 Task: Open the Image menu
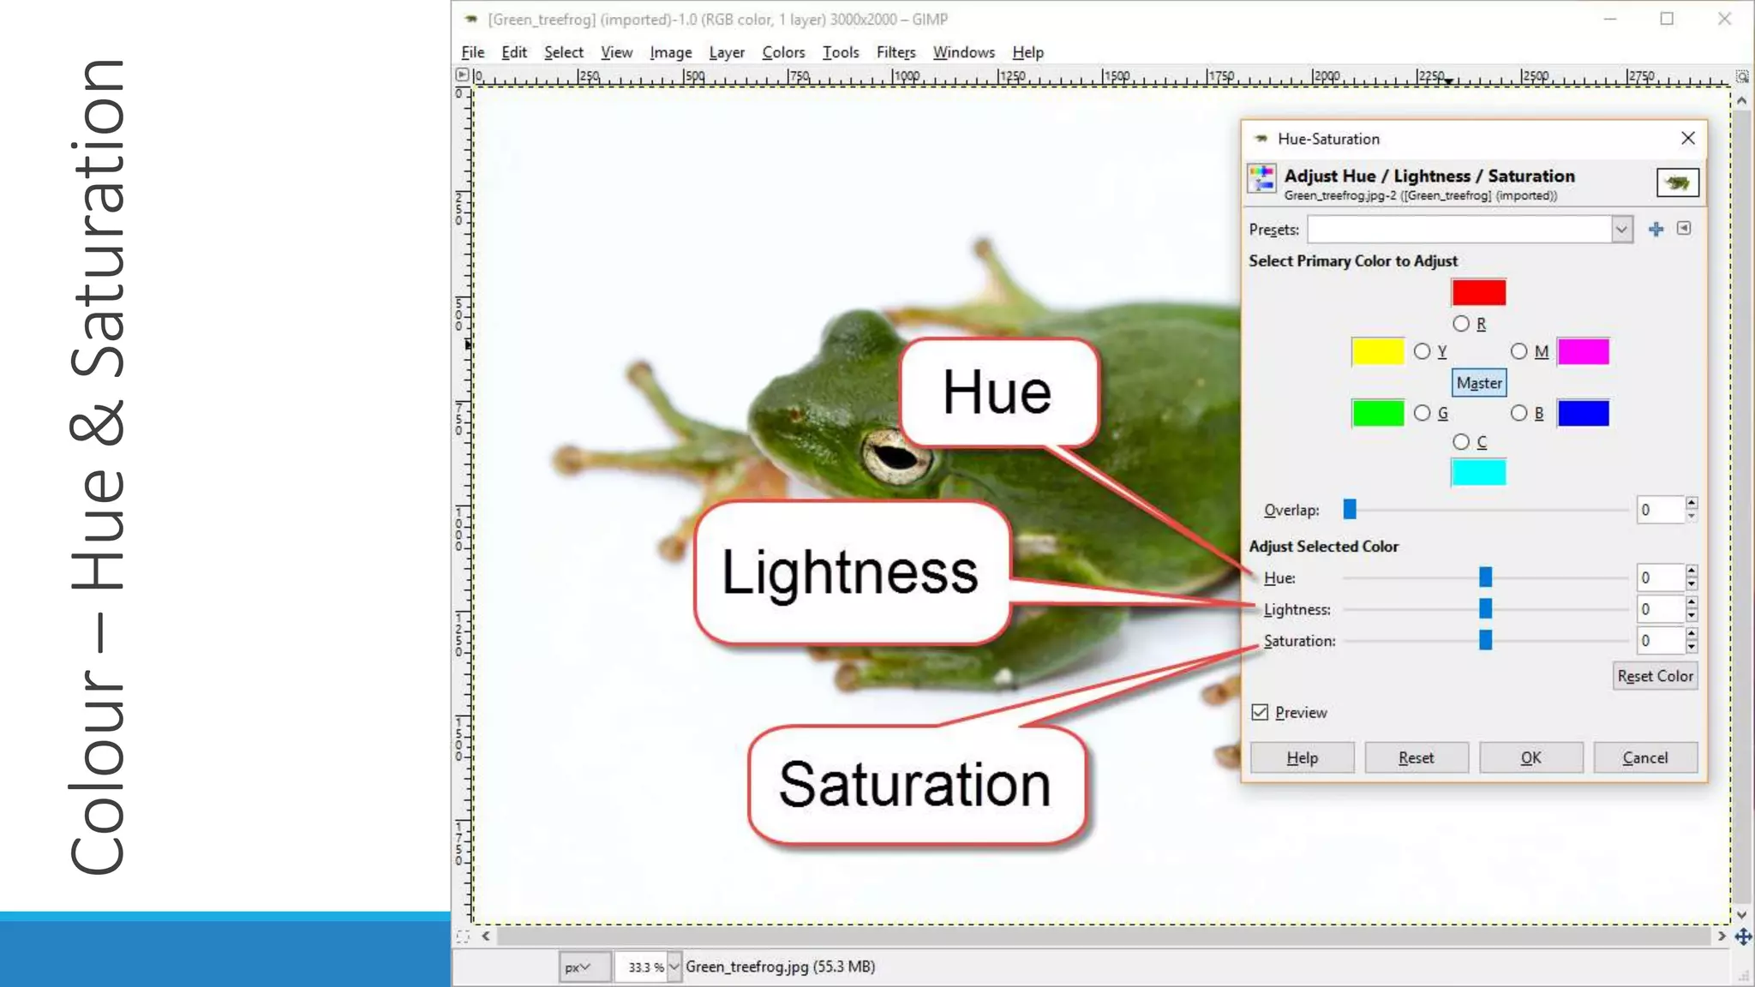coord(670,52)
